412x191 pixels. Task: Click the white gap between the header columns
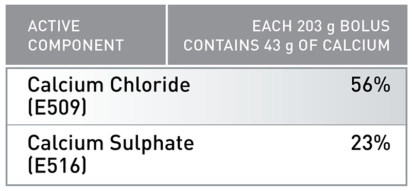pos(166,34)
